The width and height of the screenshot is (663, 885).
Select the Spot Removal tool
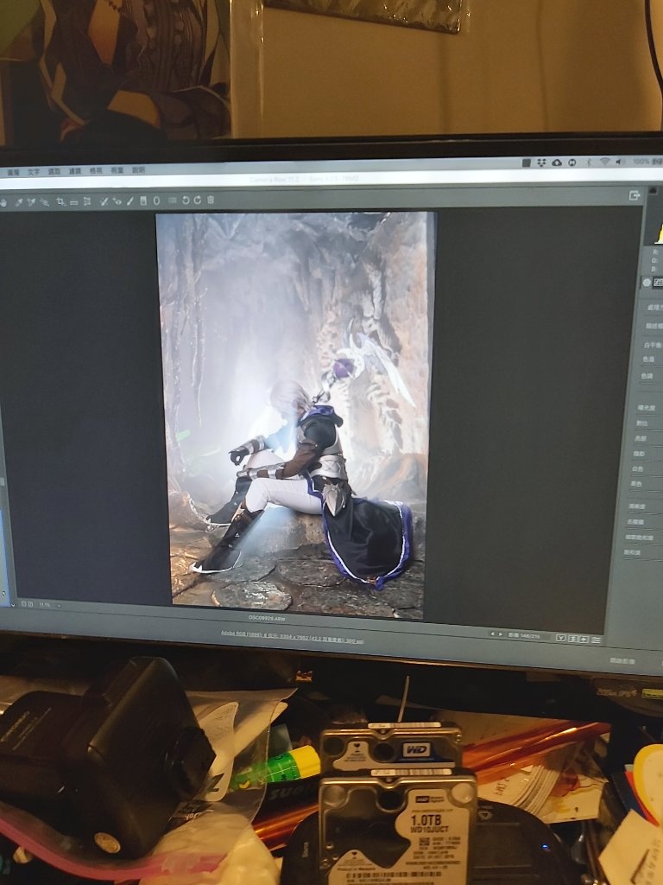tap(104, 201)
